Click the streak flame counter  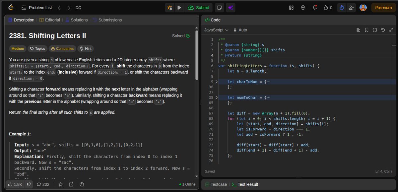pos(328,8)
